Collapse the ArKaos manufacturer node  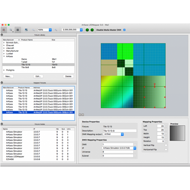tap(4, 56)
